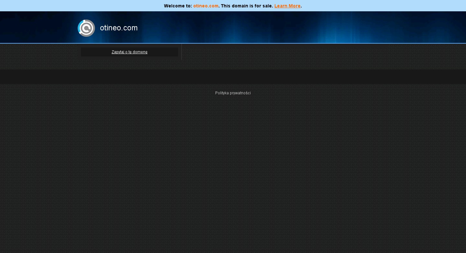Click the textured background below the privacy link
This screenshot has height=253, width=466.
click(233, 162)
